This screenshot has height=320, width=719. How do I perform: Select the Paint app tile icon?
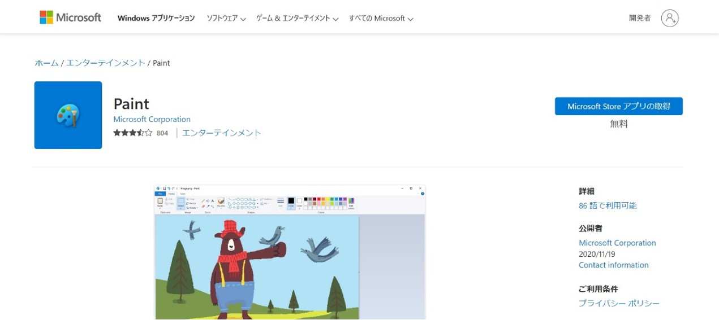(68, 115)
